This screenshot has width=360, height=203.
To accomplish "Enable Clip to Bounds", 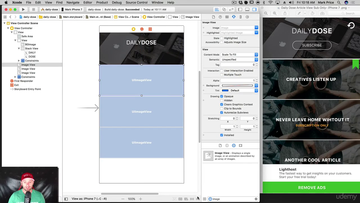I will [x=222, y=109].
